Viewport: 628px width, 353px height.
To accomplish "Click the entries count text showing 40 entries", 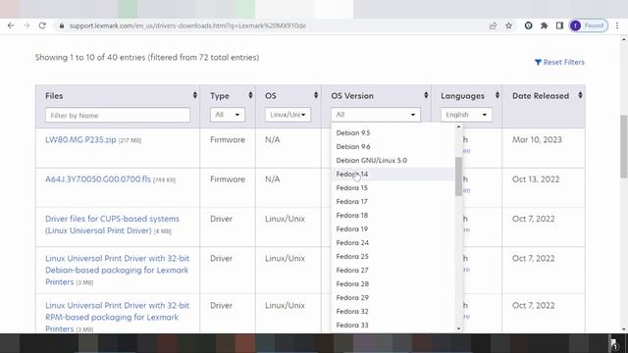I will [x=147, y=57].
